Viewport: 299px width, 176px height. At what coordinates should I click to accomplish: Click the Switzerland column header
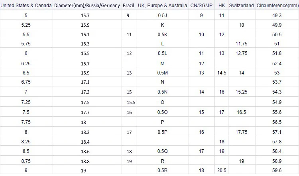(242, 5)
